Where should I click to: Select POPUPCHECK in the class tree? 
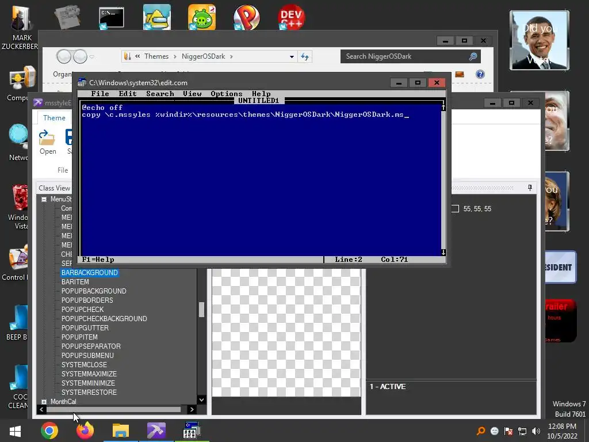(x=83, y=309)
